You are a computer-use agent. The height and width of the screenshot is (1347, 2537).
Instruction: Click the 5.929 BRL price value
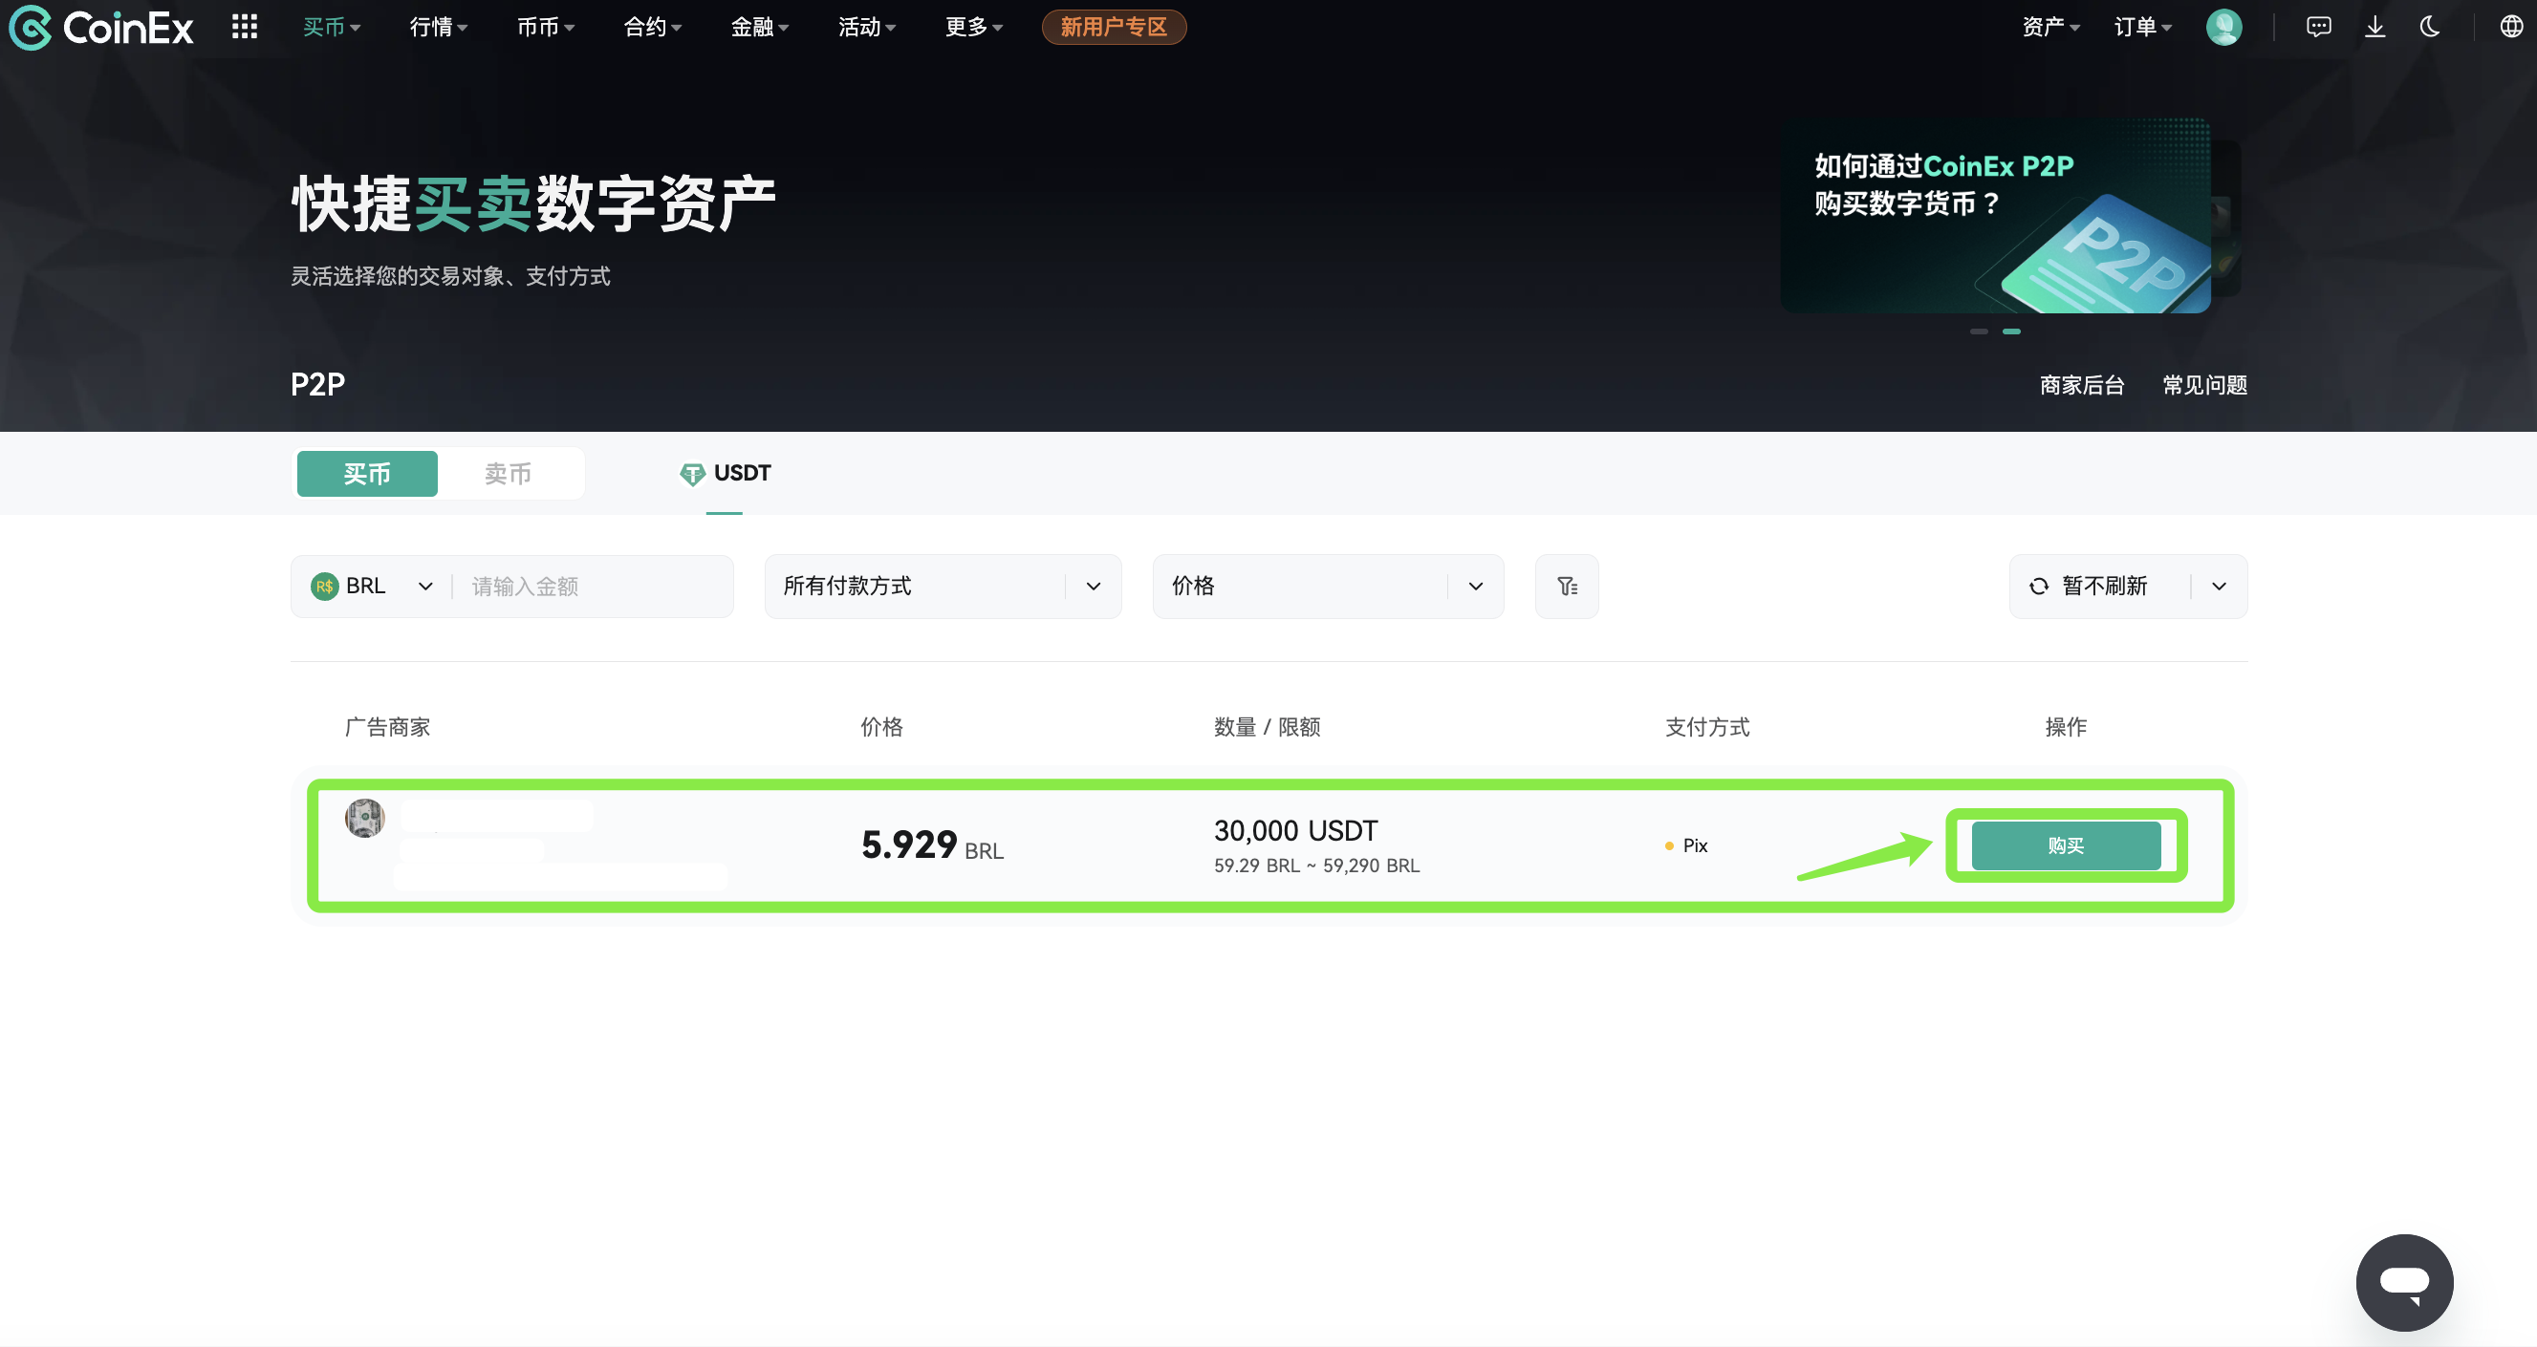932,846
